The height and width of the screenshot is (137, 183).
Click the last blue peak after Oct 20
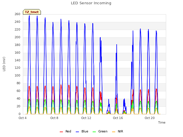(x=156, y=31)
